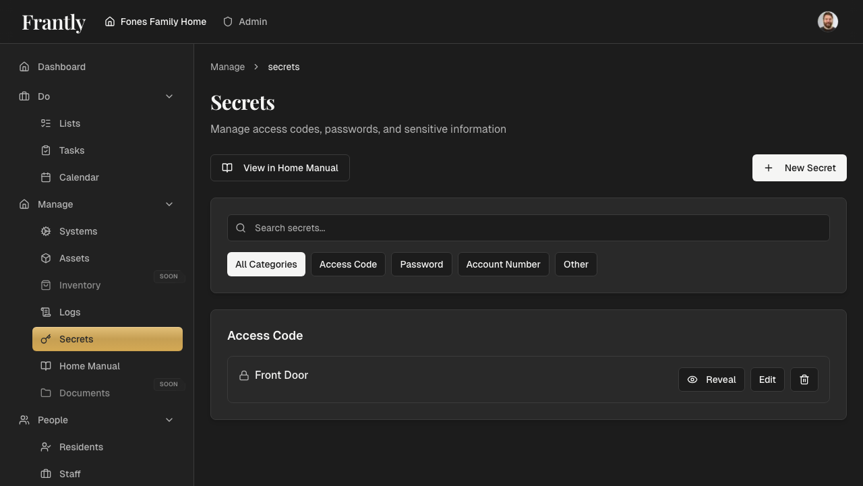Image resolution: width=863 pixels, height=486 pixels.
Task: Click inside the Search secrets field
Action: click(x=472, y=228)
